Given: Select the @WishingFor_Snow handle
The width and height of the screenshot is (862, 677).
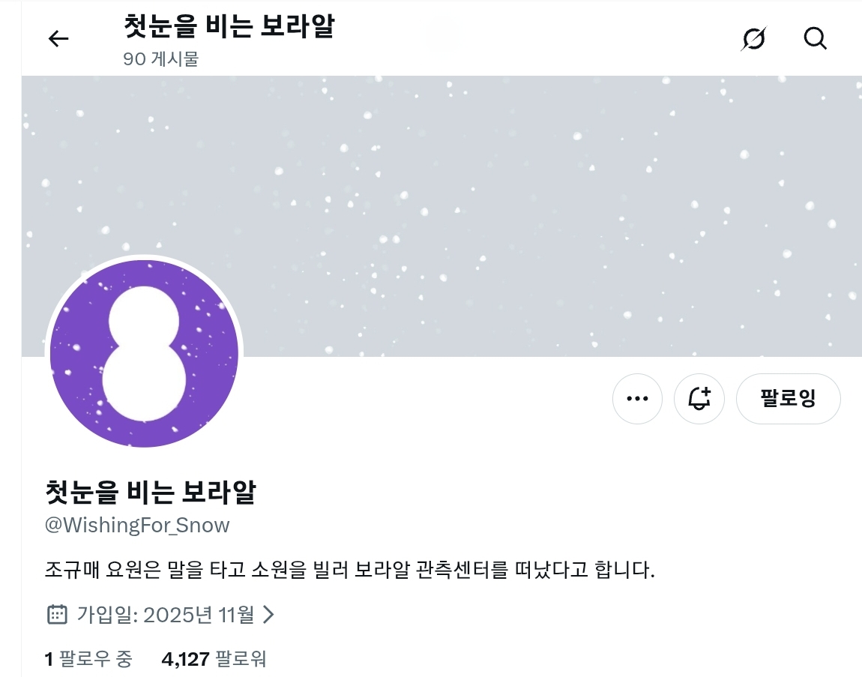Looking at the screenshot, I should (x=137, y=526).
